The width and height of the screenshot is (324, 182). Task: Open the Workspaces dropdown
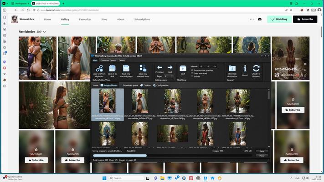[20, 3]
